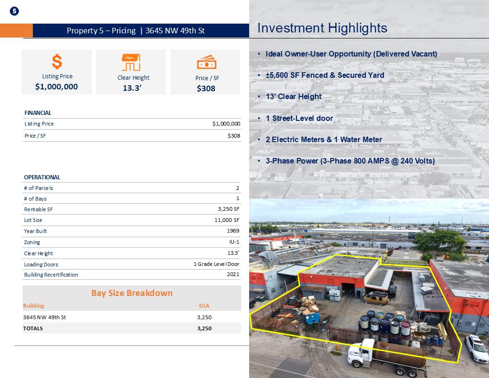
Task: Select the Zoning value IU-1
Action: coord(234,242)
